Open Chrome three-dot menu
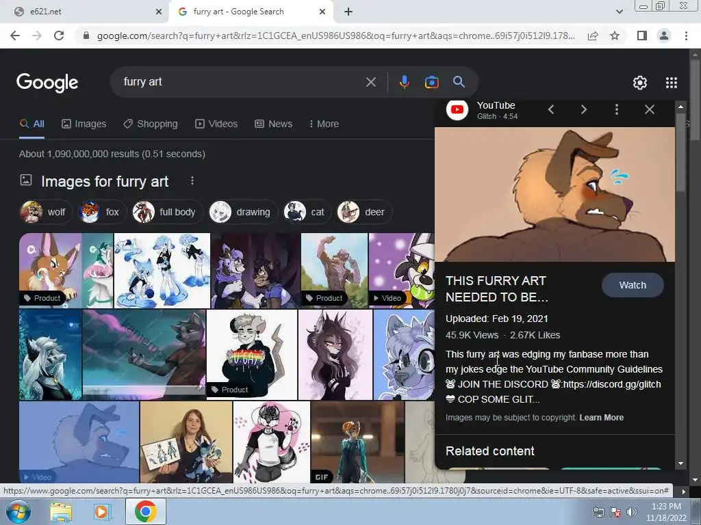The height and width of the screenshot is (525, 701). coord(686,36)
